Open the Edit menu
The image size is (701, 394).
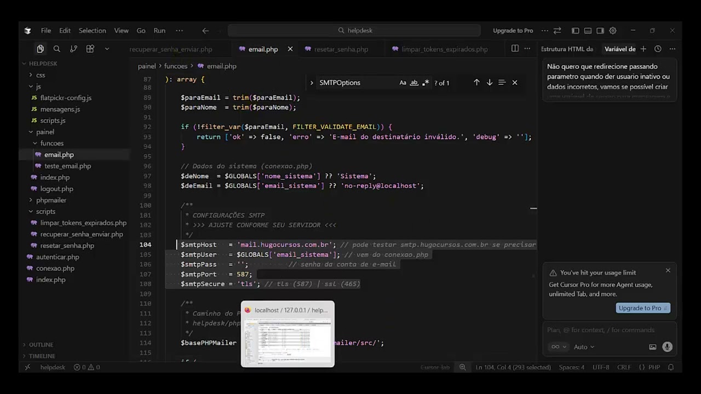pyautogui.click(x=65, y=31)
